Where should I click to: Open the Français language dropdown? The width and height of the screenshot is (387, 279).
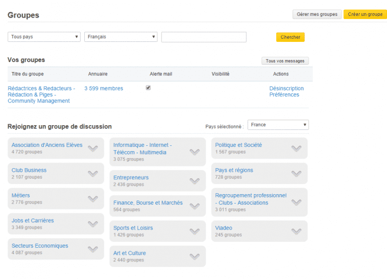pyautogui.click(x=121, y=37)
